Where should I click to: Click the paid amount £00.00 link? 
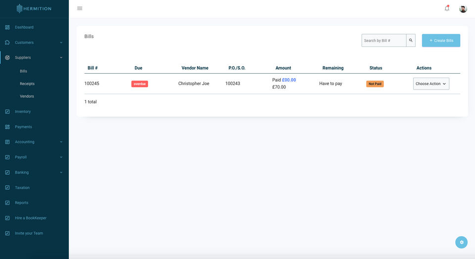(x=289, y=80)
